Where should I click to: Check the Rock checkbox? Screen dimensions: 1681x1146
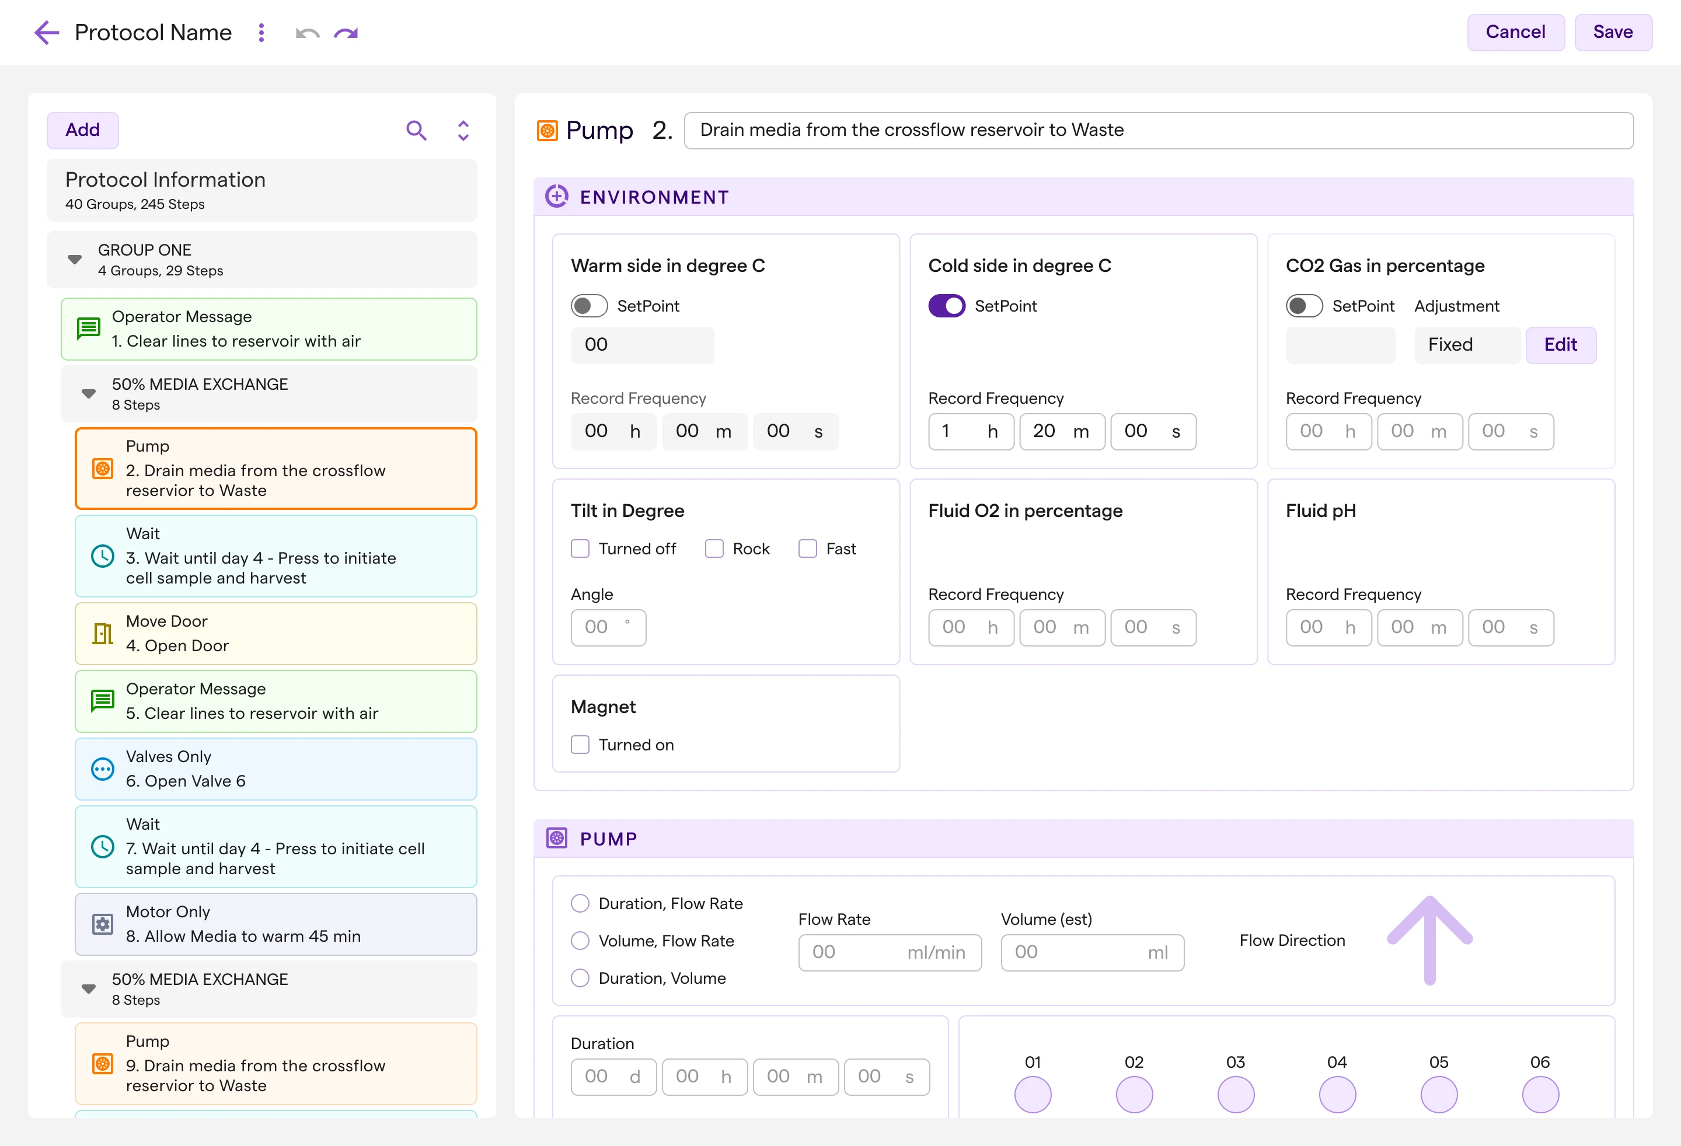pos(714,548)
